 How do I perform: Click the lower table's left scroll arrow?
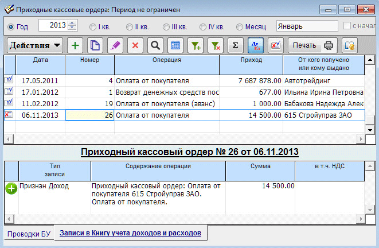pyautogui.click(x=9, y=219)
